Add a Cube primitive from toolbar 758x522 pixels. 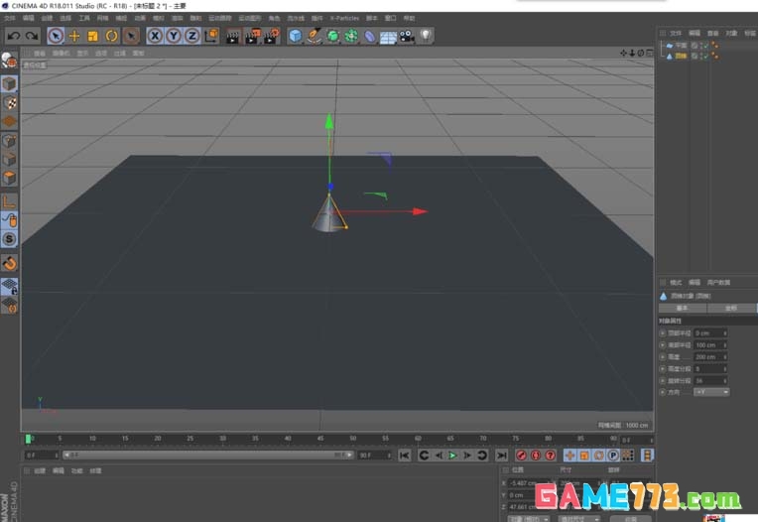[x=295, y=36]
